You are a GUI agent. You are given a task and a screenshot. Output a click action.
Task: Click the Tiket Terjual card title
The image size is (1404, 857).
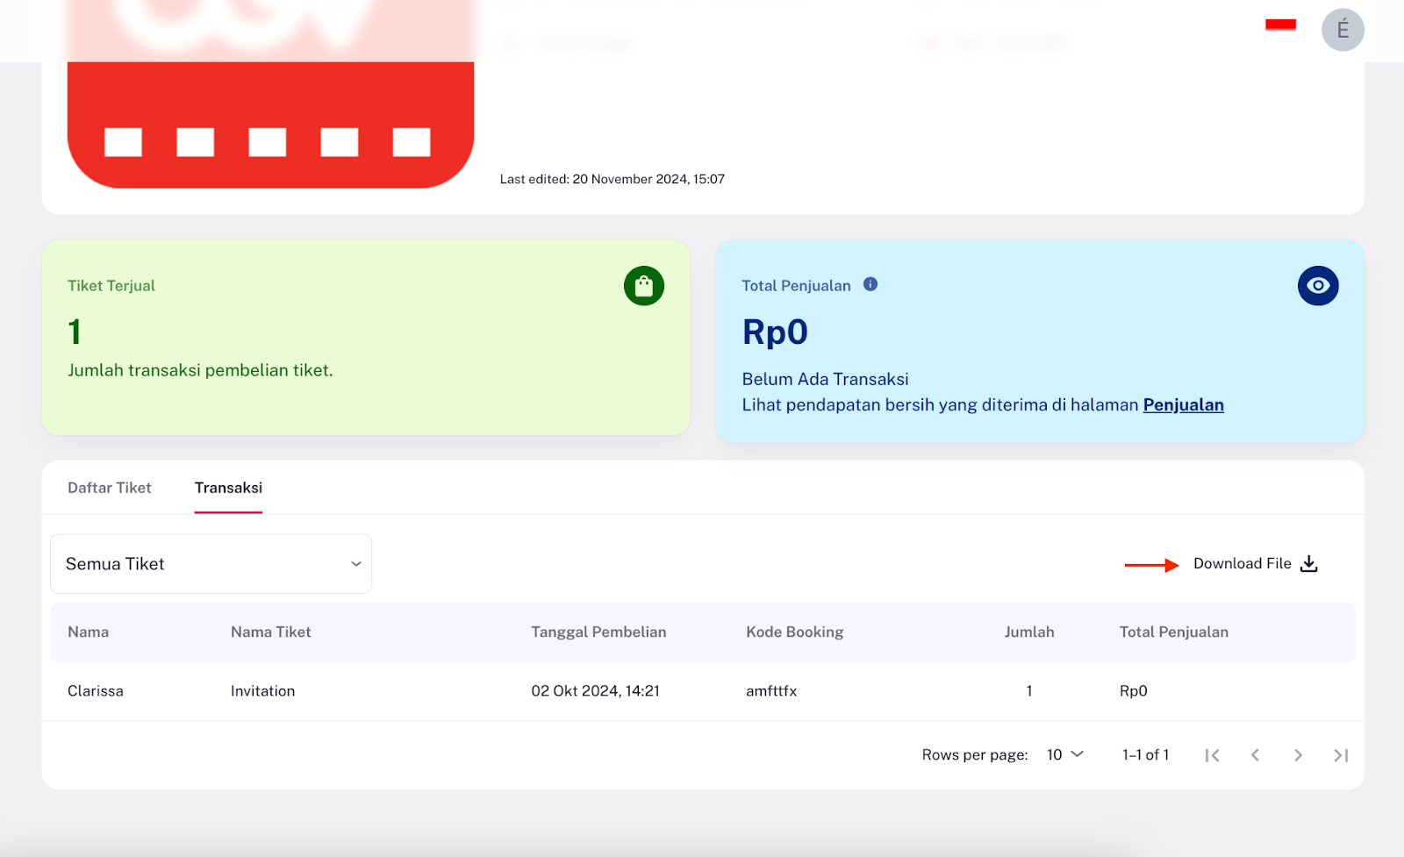(111, 286)
